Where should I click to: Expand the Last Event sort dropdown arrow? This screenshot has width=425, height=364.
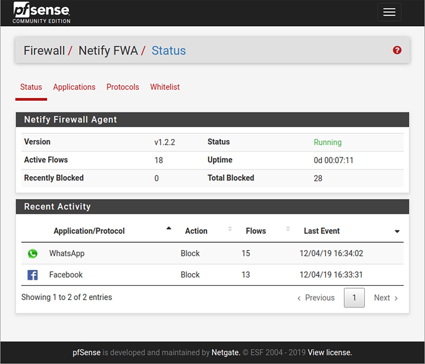[397, 231]
